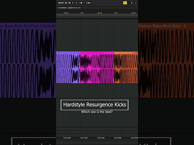The width and height of the screenshot is (194, 145).
Task: Toggle the metronome
Action: point(81,3)
